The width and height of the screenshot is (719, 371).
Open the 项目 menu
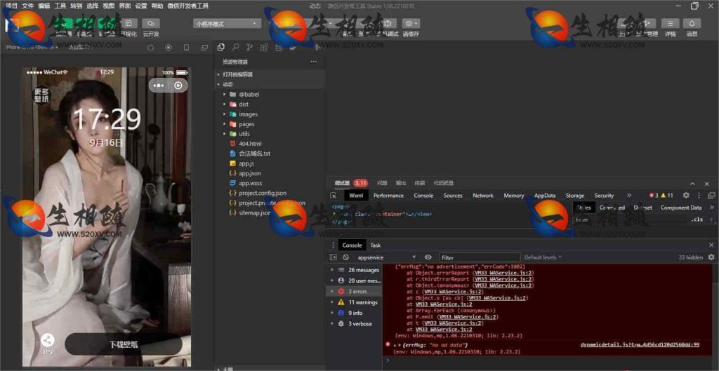(11, 6)
